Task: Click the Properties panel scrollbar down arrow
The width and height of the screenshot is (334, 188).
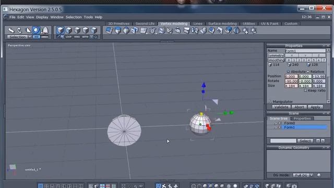Action: click(328, 102)
